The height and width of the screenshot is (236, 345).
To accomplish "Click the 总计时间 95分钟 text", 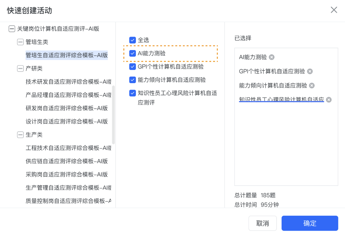I will [257, 205].
